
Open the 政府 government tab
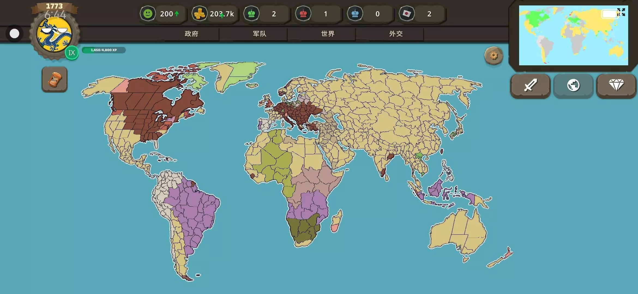(191, 34)
